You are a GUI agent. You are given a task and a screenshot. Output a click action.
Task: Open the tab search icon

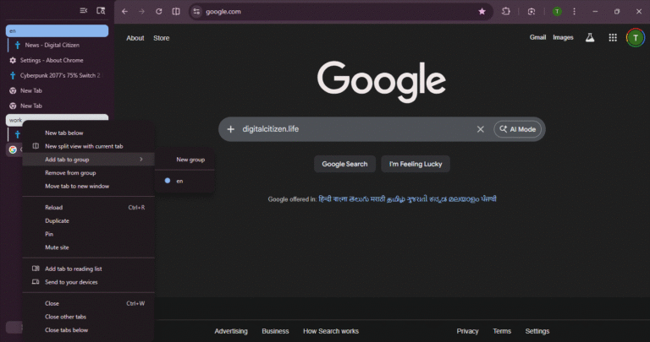tap(101, 11)
